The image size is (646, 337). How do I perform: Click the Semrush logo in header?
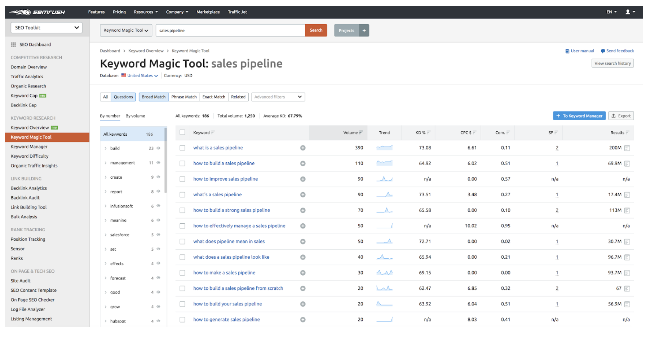pos(37,12)
